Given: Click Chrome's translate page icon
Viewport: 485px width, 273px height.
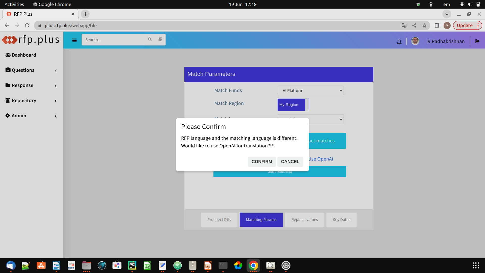Looking at the screenshot, I should tap(404, 25).
